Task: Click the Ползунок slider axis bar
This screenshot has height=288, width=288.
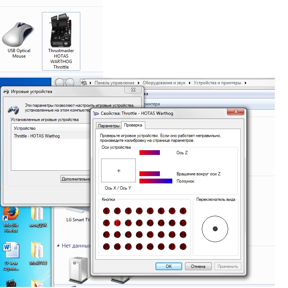Action: point(156,181)
